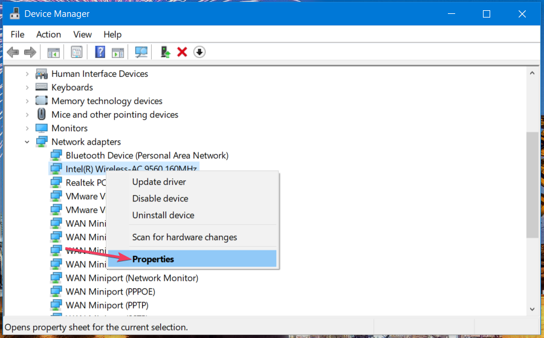Select Keyboards tree label
The height and width of the screenshot is (338, 544).
click(72, 87)
